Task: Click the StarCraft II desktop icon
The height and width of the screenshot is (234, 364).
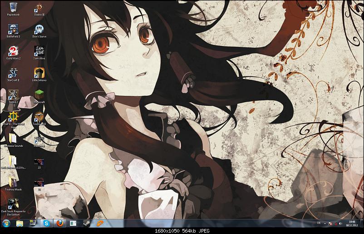Action: 13,75
